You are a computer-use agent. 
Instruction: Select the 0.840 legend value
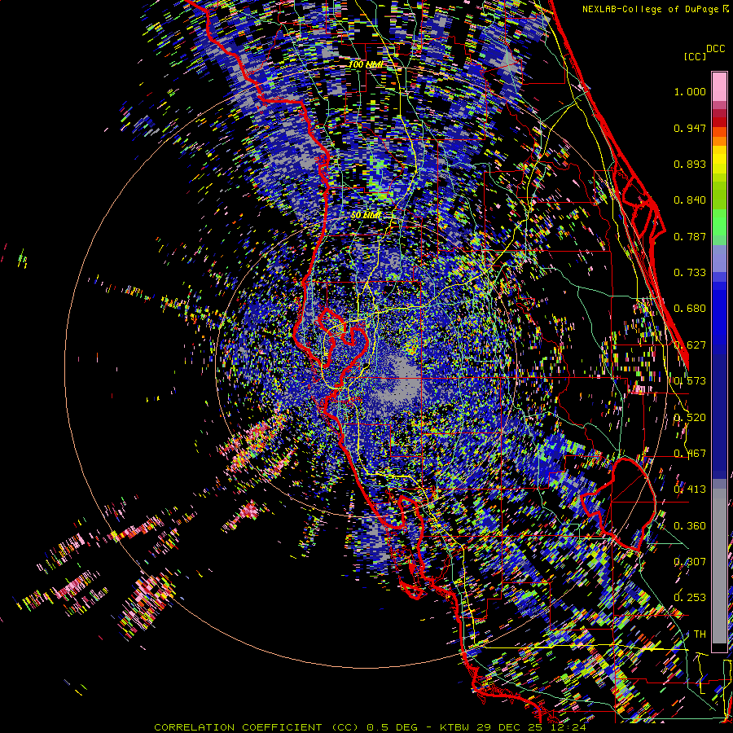pyautogui.click(x=690, y=200)
